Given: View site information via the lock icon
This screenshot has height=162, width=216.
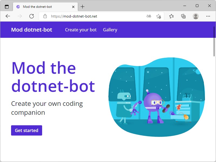Looking at the screenshot, I should [x=45, y=16].
